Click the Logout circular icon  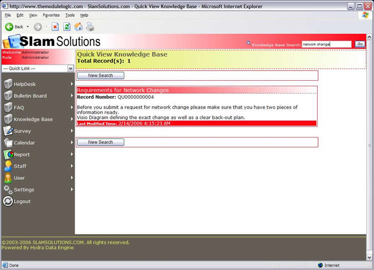coord(8,201)
